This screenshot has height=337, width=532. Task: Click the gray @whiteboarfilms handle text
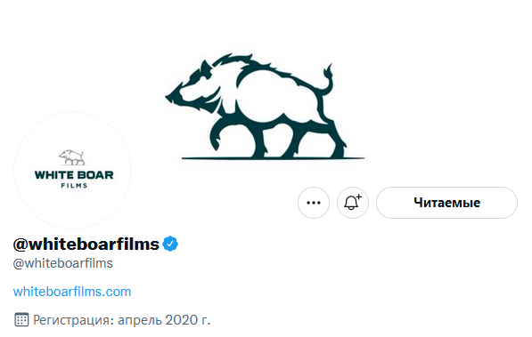pos(62,263)
